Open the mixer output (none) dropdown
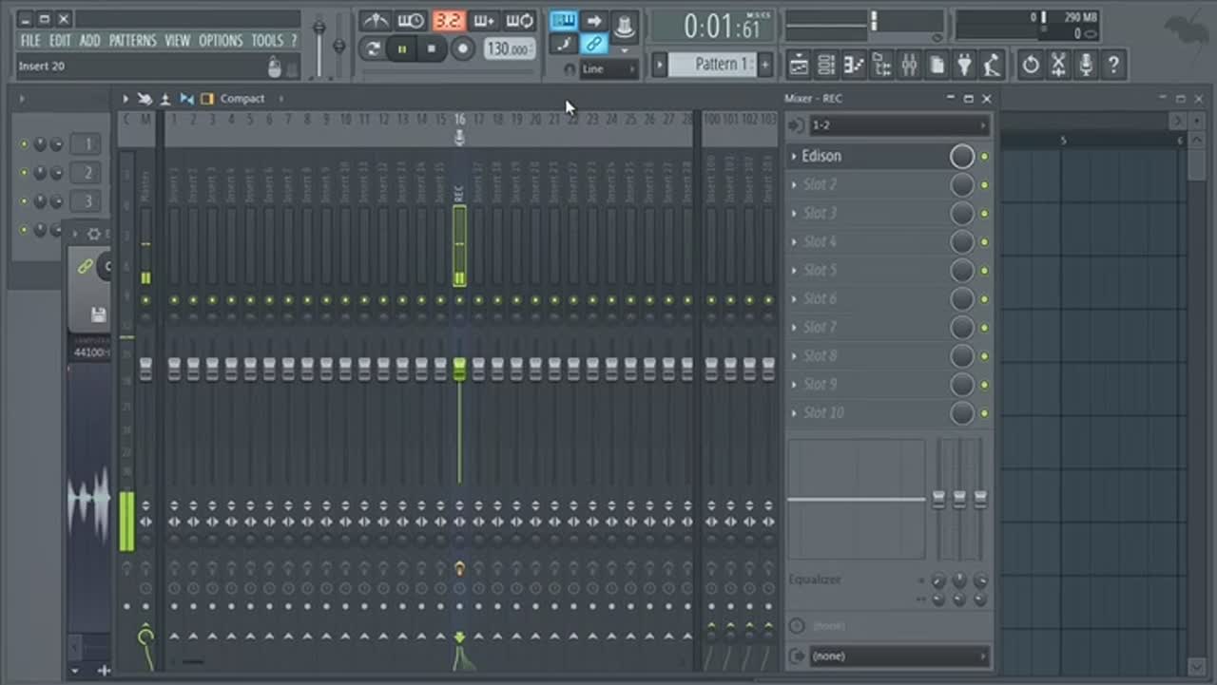 (x=897, y=656)
